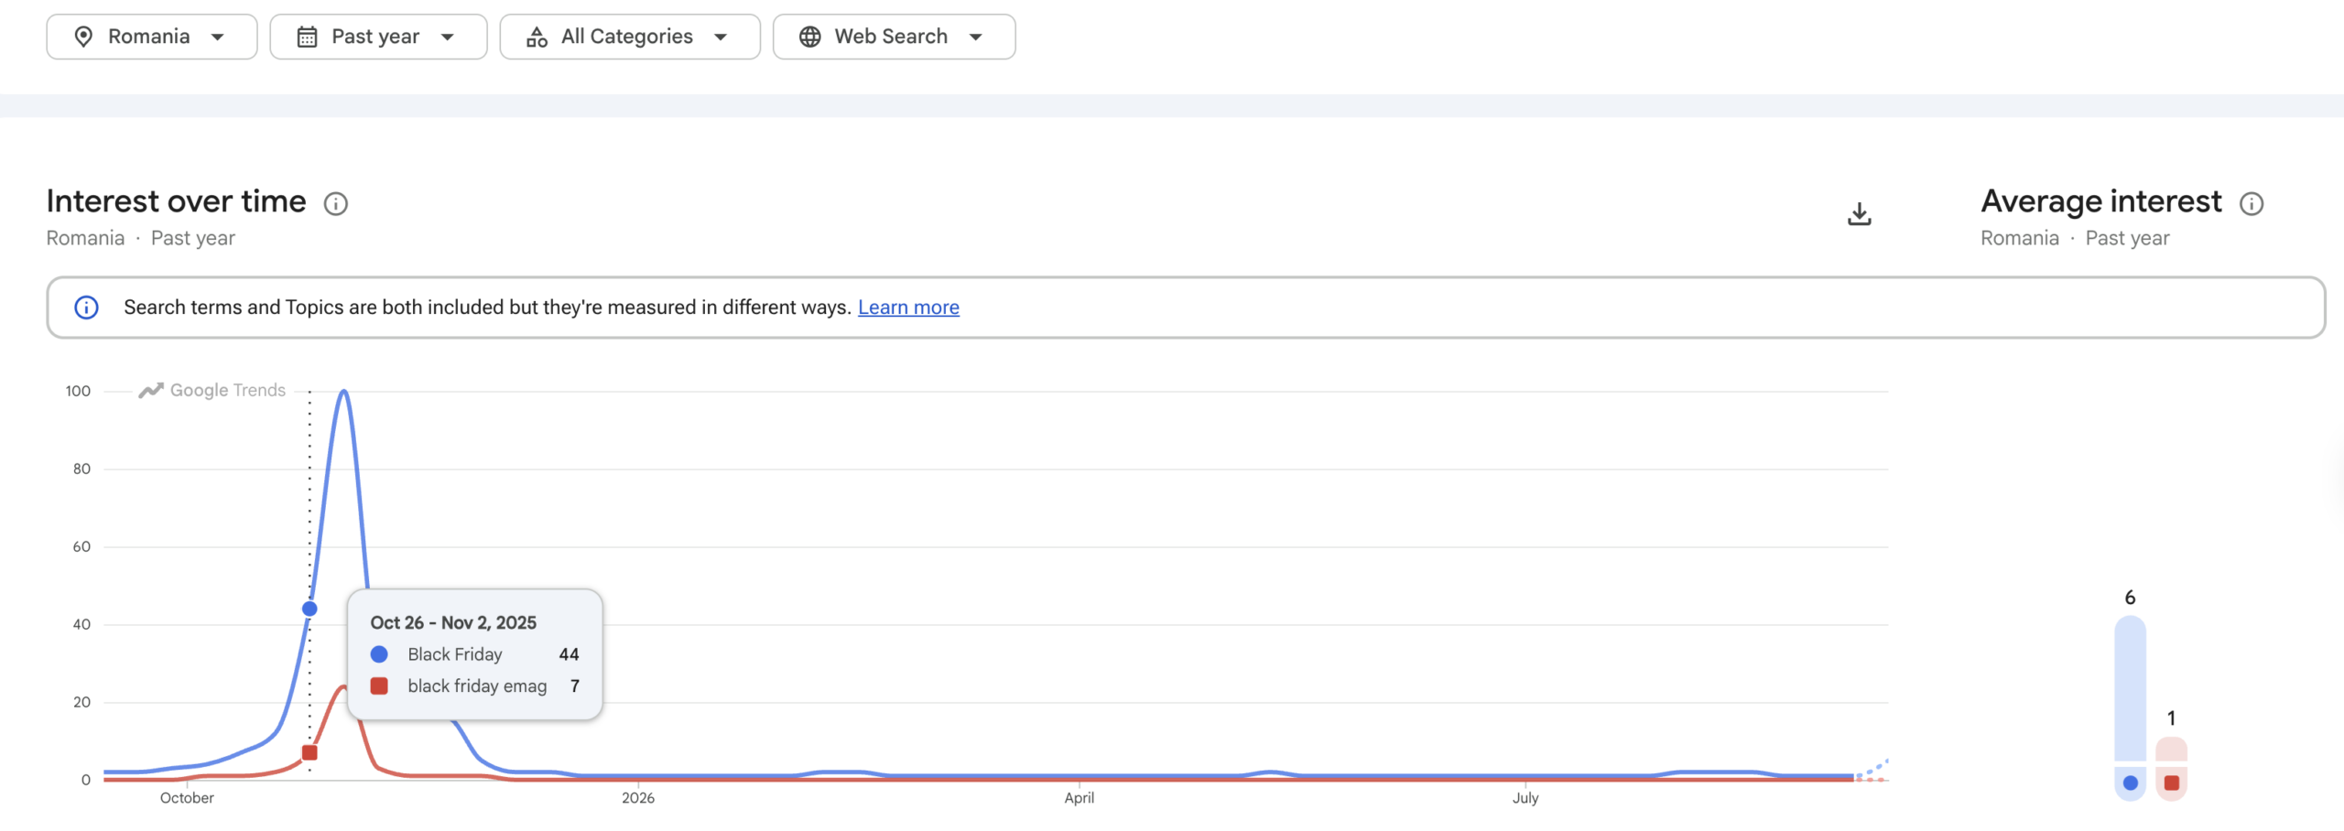Image resolution: width=2344 pixels, height=831 pixels.
Task: Click the 100 label on the vertical axis
Action: (79, 392)
